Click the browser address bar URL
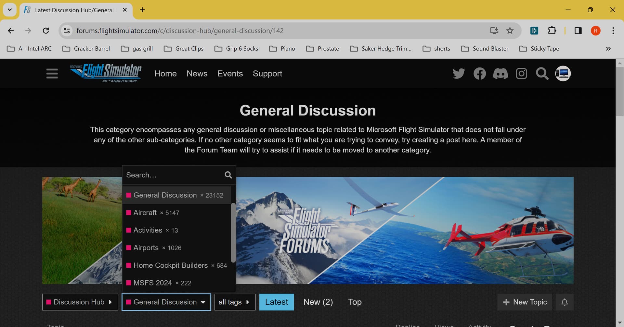The height and width of the screenshot is (327, 624). 180,30
